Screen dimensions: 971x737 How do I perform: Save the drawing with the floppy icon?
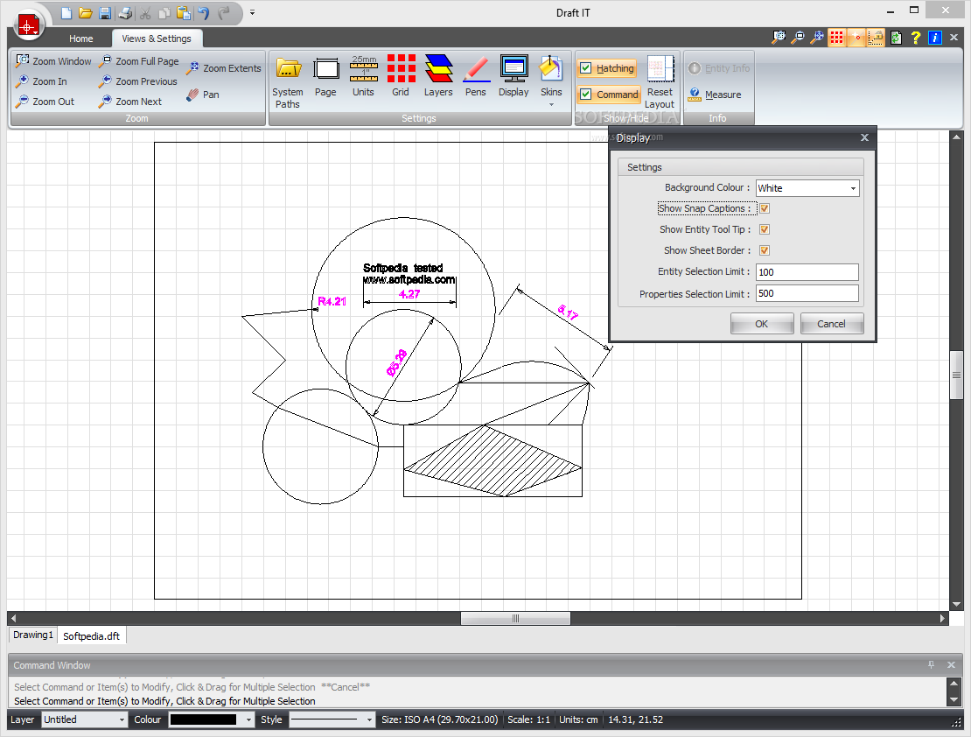105,13
